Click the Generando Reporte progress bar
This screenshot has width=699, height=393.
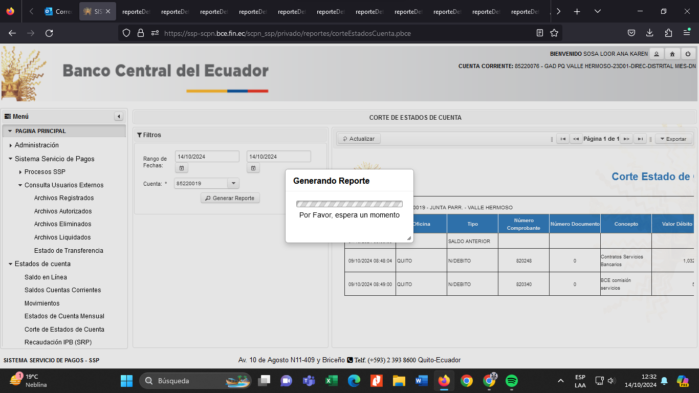(x=349, y=204)
